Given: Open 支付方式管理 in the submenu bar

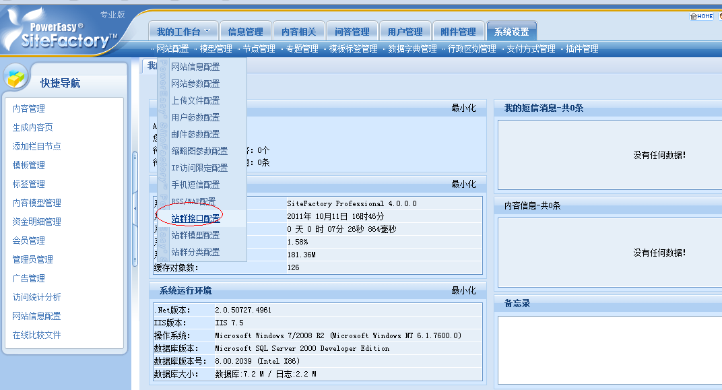Looking at the screenshot, I should coord(531,48).
